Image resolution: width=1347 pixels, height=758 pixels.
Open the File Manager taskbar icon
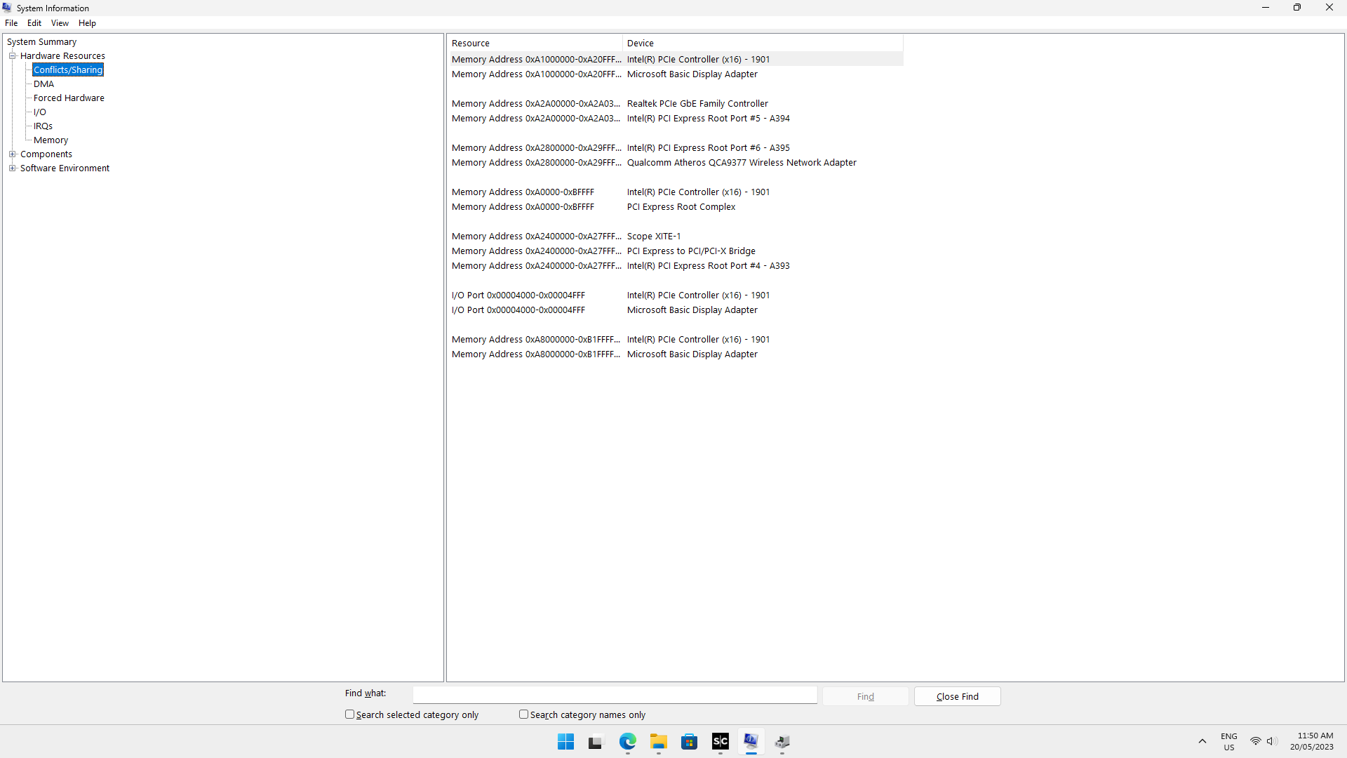pos(658,741)
